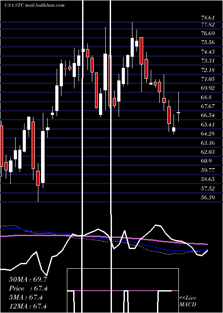The width and height of the screenshot is (223, 313).
Task: Click the 'USA STC mail.bullkhan.com' header text
Action: (x=34, y=5)
